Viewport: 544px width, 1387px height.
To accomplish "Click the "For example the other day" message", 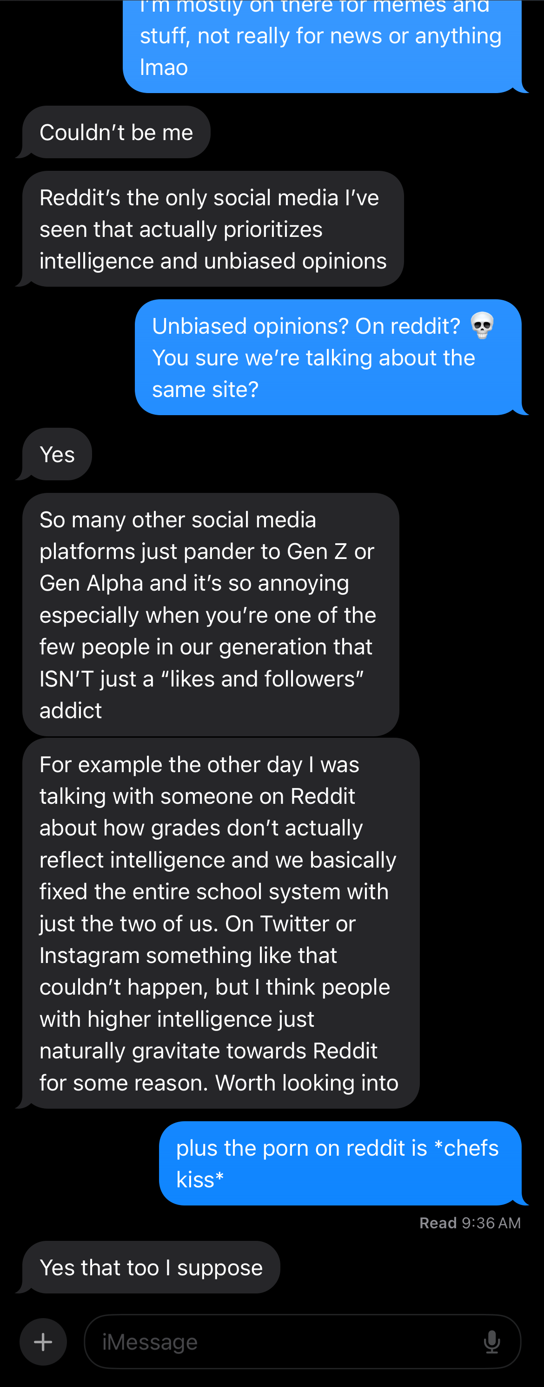I will pyautogui.click(x=220, y=923).
